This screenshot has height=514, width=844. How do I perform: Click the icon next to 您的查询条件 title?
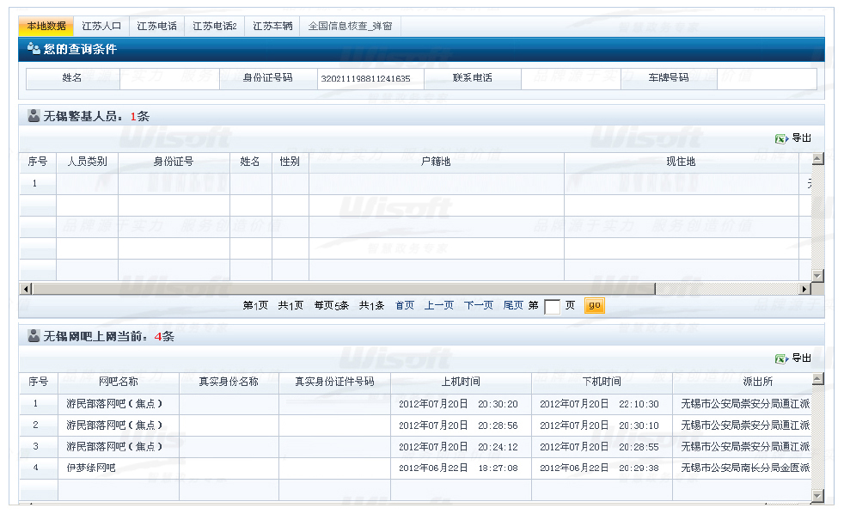coord(34,49)
